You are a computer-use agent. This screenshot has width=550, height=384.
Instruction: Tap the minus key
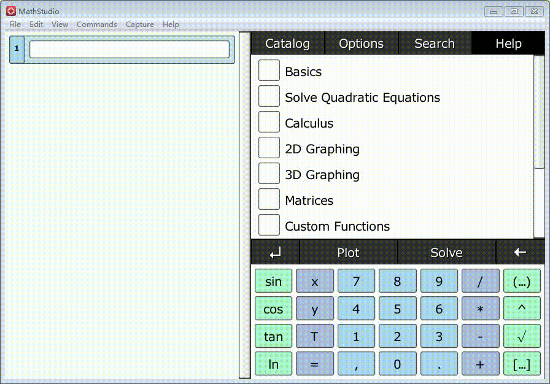click(x=480, y=336)
